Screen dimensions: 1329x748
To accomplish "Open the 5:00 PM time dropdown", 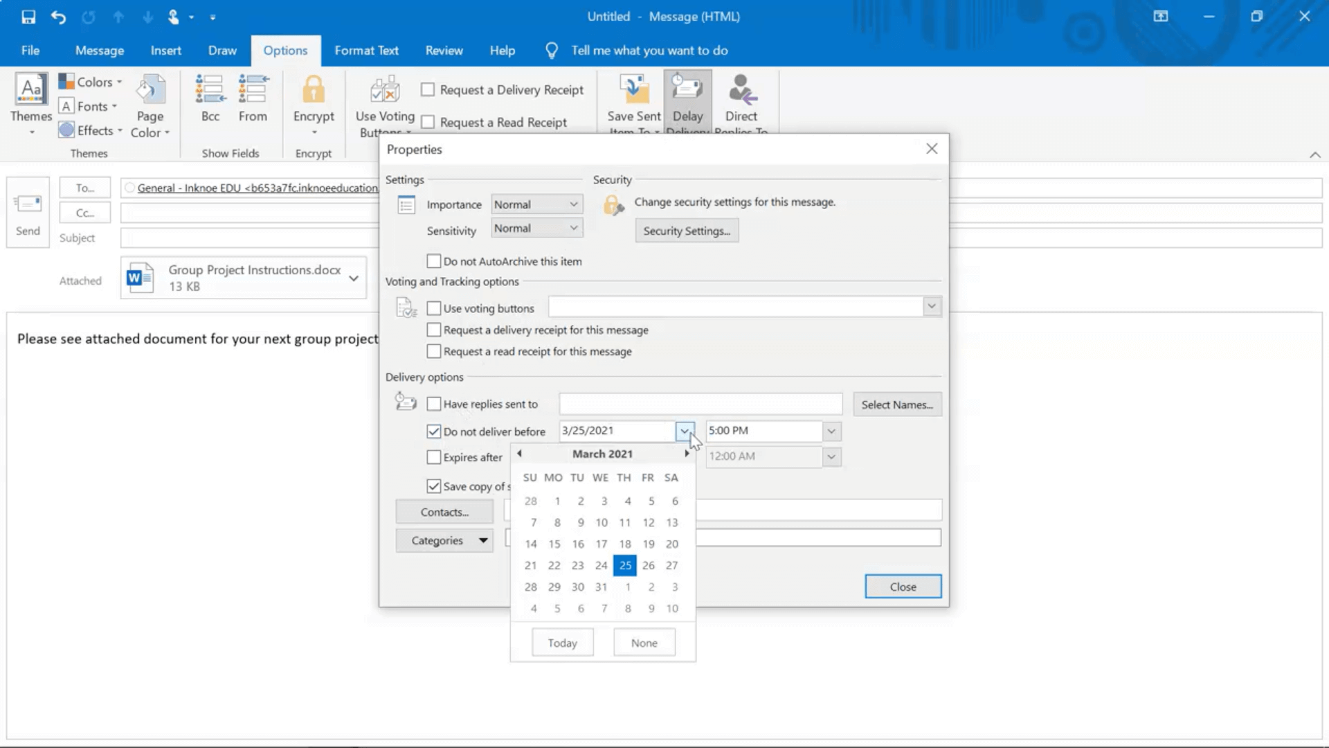I will [x=831, y=430].
